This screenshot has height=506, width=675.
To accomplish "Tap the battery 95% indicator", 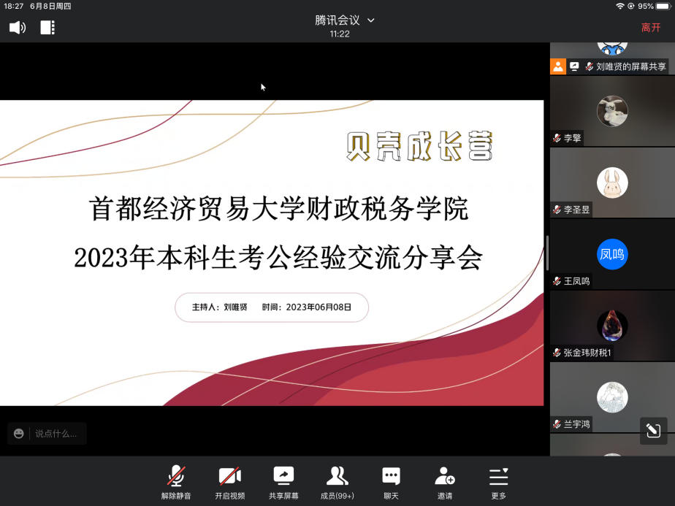I will tap(655, 6).
